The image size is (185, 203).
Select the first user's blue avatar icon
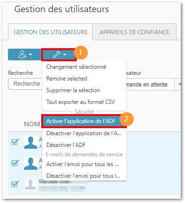tap(30, 142)
